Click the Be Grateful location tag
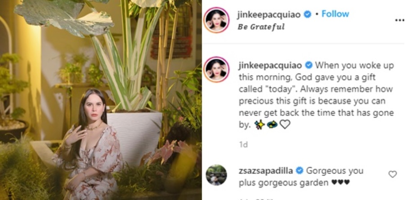 point(261,27)
